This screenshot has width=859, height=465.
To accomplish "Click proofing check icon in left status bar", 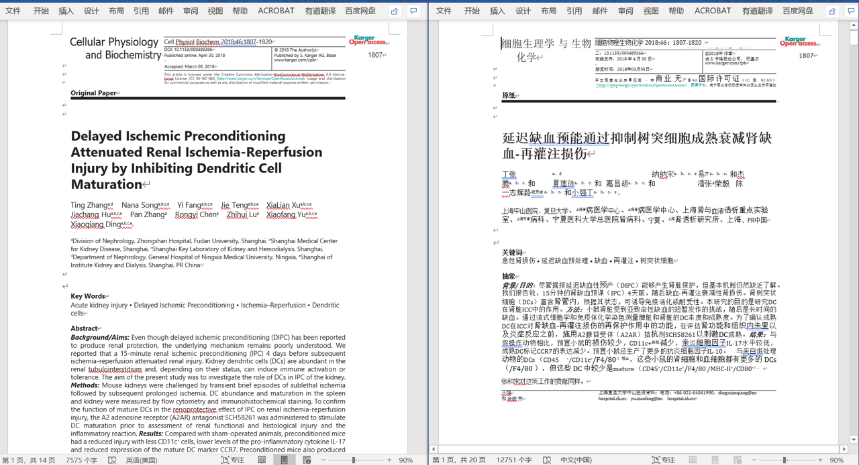I will click(113, 460).
